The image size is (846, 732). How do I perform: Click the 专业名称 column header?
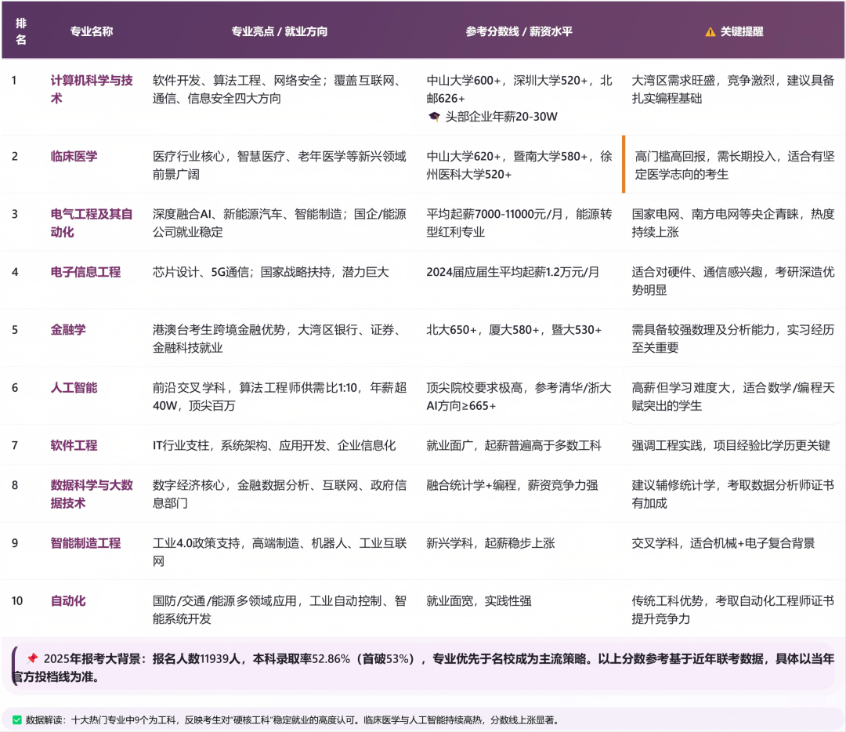(x=92, y=32)
